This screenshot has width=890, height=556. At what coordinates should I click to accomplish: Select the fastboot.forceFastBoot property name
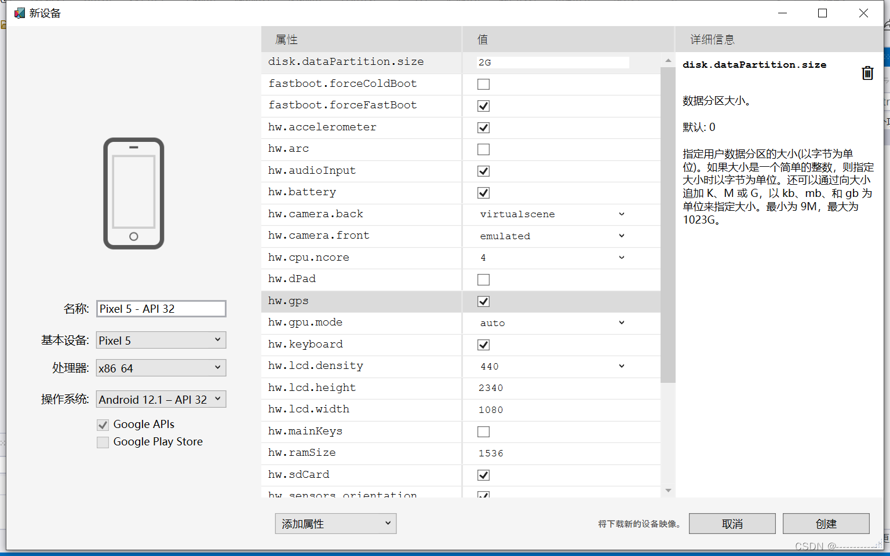(342, 105)
